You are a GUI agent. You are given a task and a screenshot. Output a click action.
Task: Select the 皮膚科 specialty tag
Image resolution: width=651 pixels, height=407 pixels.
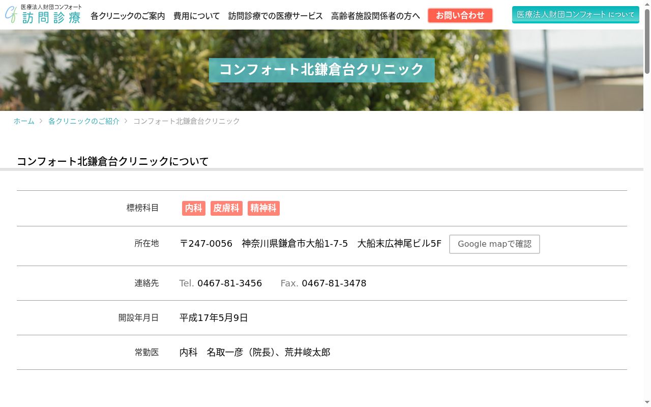226,208
